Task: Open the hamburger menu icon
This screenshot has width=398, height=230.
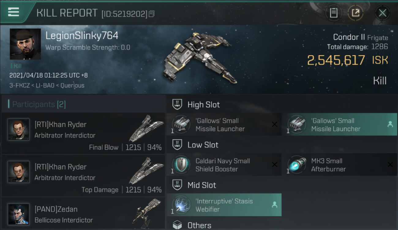Action: (13, 12)
